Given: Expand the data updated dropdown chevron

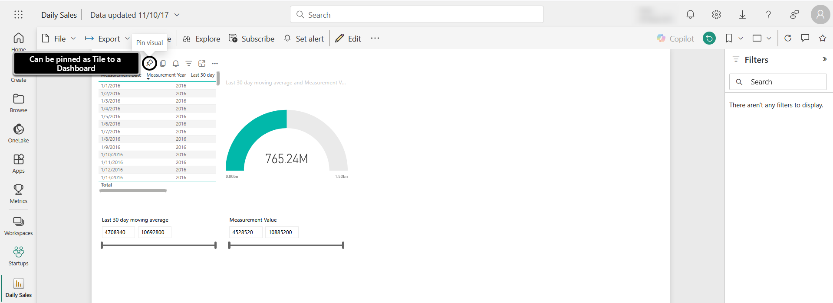Looking at the screenshot, I should pos(177,15).
